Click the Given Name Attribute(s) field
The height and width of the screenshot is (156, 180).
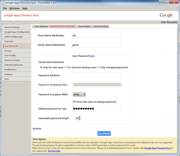pyautogui.click(x=96, y=35)
